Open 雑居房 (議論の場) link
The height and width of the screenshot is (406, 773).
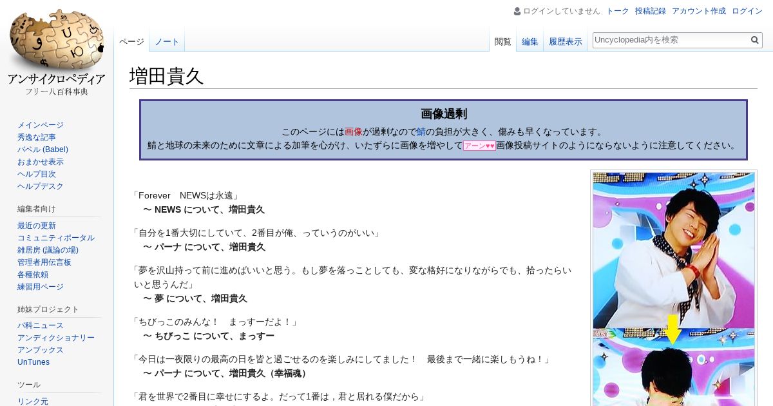(48, 250)
